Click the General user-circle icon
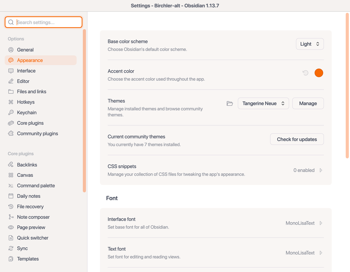This screenshot has width=350, height=272. [11, 50]
